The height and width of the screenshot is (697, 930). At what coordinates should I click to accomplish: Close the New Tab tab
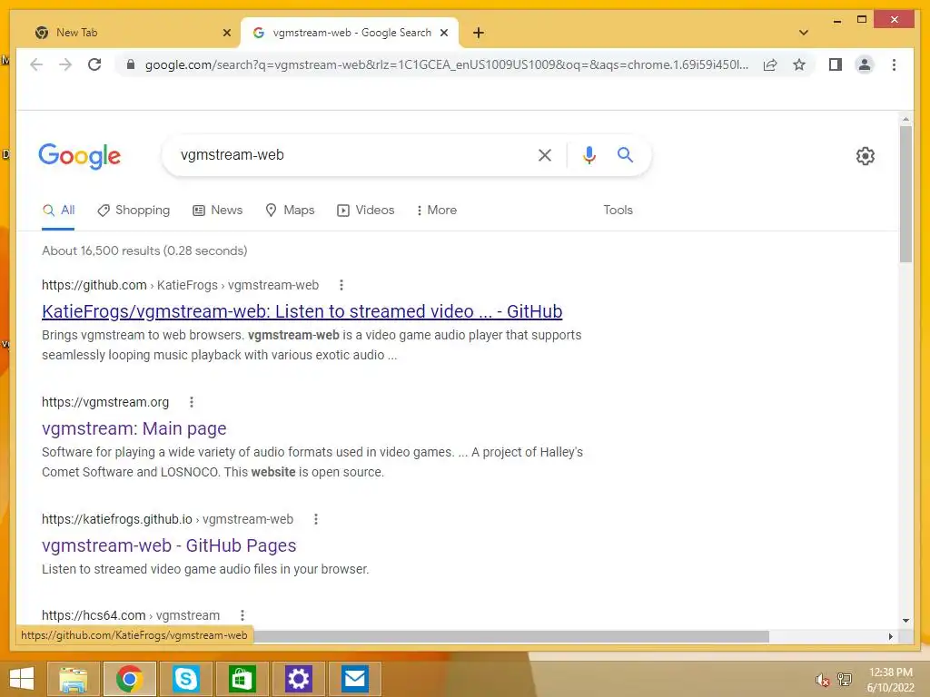pyautogui.click(x=226, y=33)
